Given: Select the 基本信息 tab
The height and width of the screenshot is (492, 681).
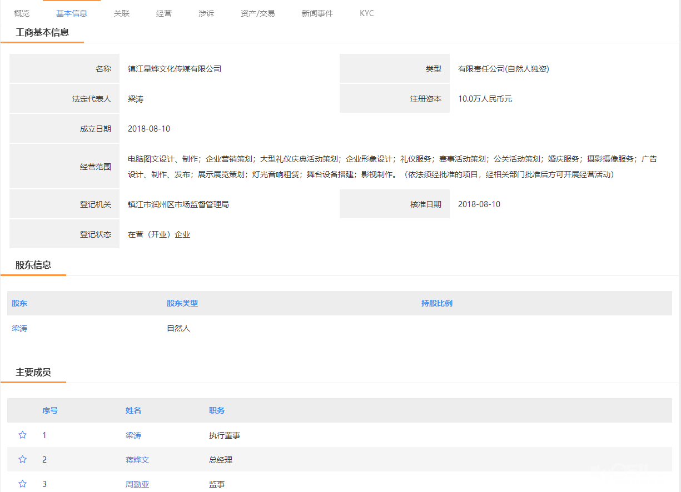Looking at the screenshot, I should (72, 13).
